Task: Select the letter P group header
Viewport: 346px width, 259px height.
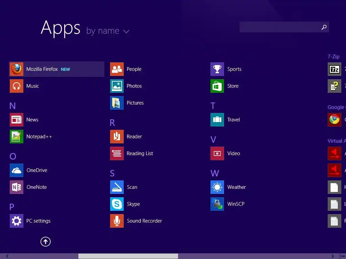Action: pos(12,207)
